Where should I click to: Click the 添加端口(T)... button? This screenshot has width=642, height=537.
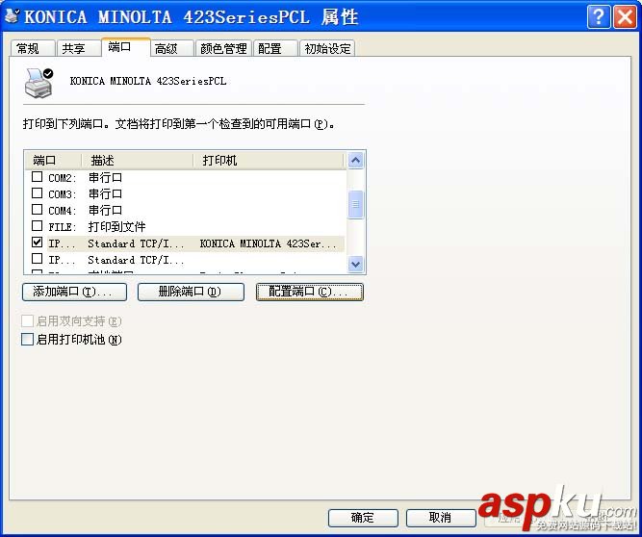coord(74,293)
